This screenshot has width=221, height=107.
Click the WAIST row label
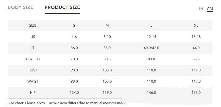tap(33, 81)
